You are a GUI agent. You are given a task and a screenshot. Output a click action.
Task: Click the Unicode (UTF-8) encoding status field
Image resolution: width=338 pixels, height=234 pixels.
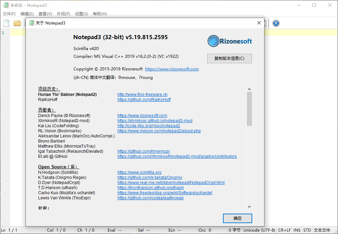tap(259, 230)
